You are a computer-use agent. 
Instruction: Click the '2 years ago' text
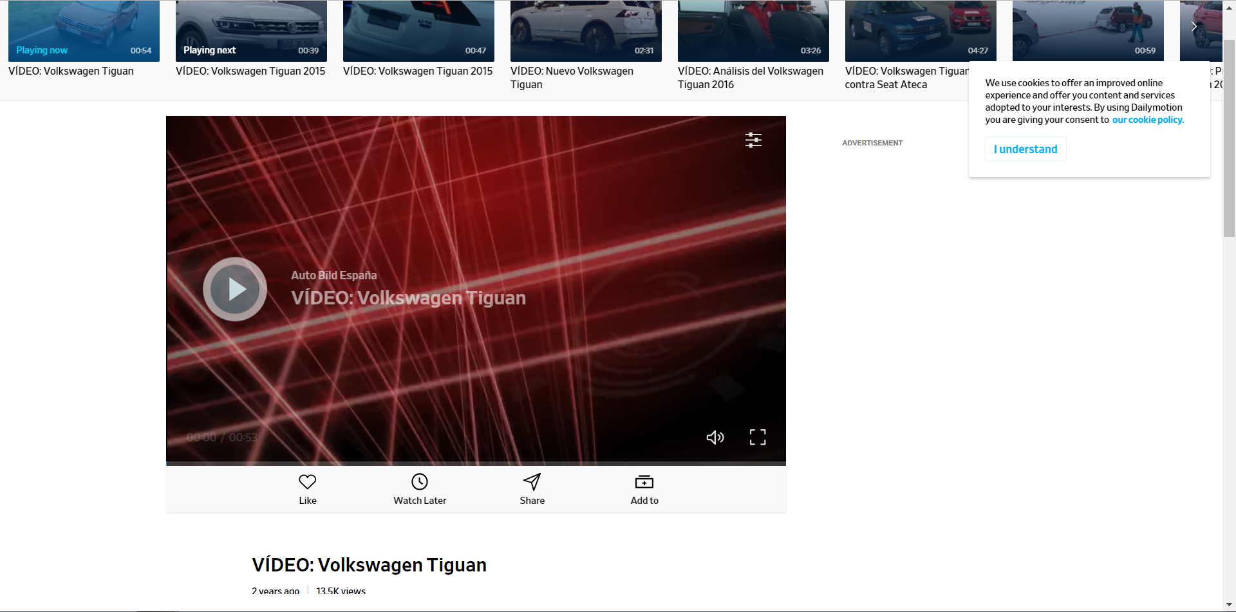[276, 591]
